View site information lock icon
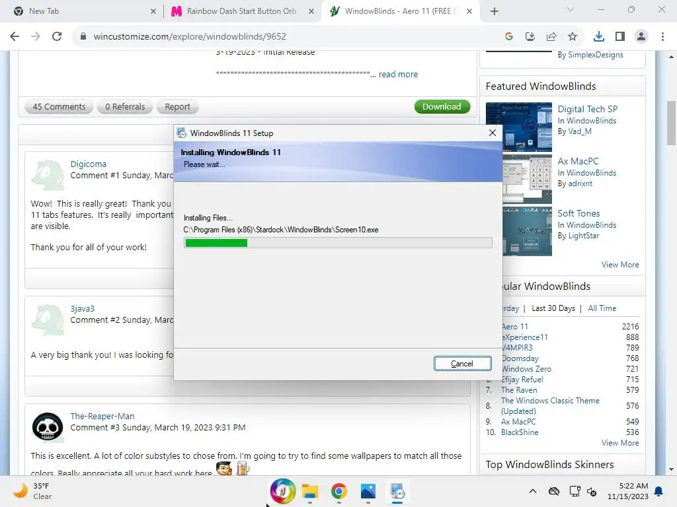The width and height of the screenshot is (677, 507). pyautogui.click(x=83, y=37)
